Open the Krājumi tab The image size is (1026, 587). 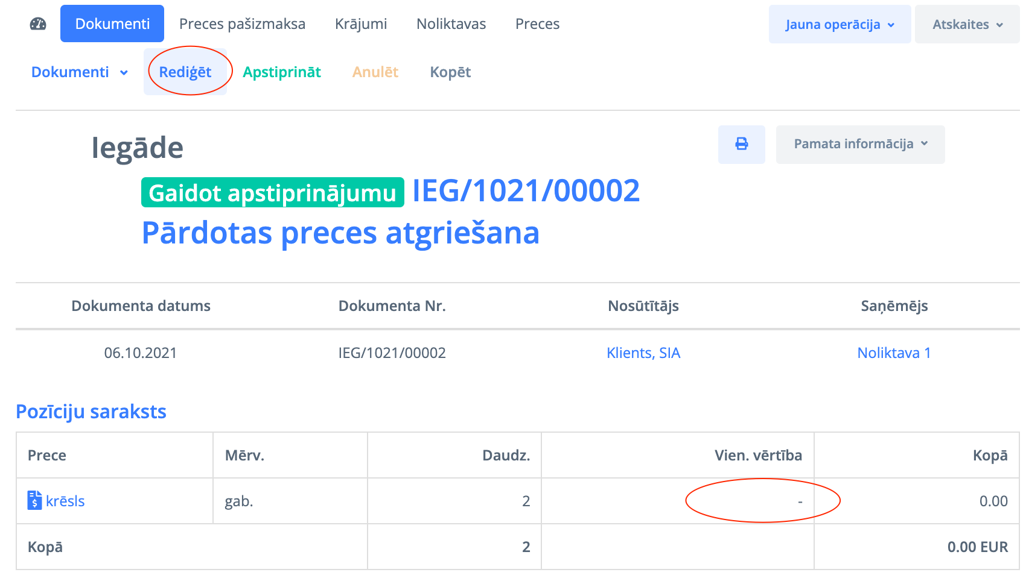[x=361, y=24]
